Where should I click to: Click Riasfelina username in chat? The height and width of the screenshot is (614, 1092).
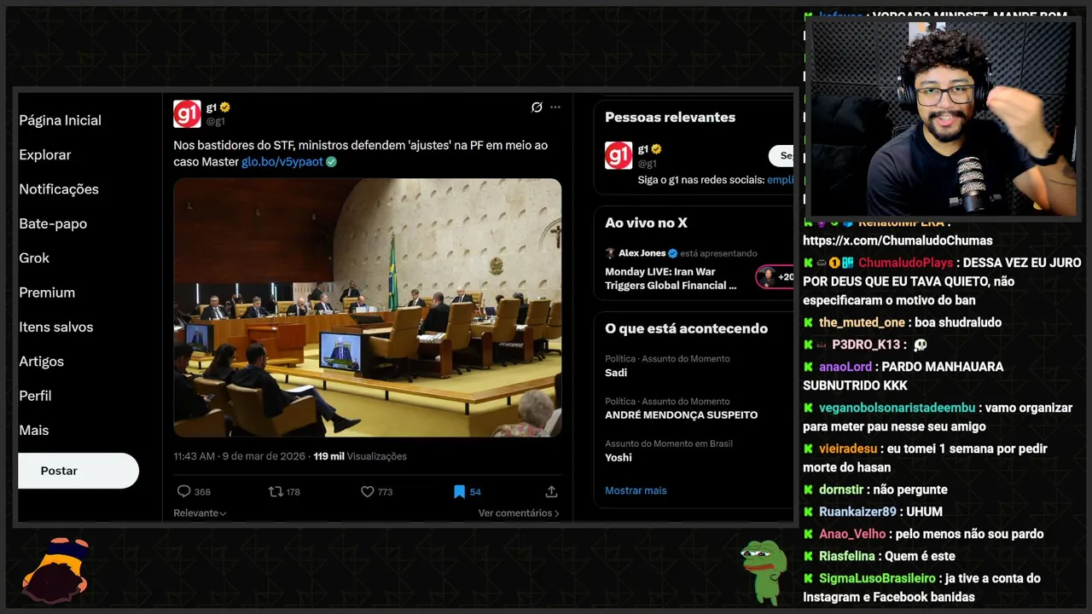(847, 556)
